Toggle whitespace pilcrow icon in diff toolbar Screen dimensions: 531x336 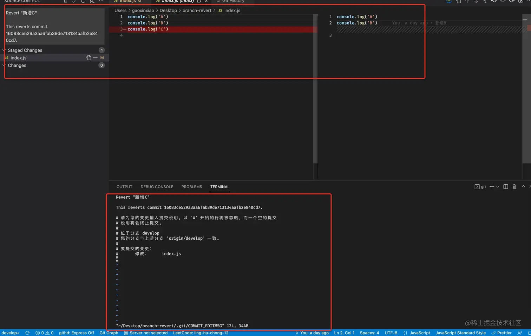(x=485, y=1)
